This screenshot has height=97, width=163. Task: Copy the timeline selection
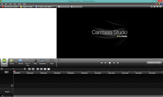click(45, 69)
